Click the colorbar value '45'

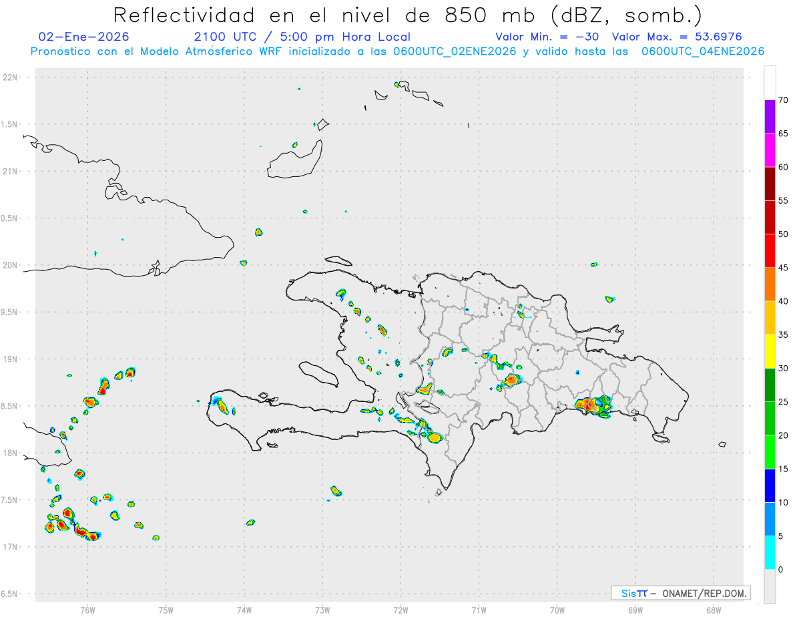click(784, 268)
